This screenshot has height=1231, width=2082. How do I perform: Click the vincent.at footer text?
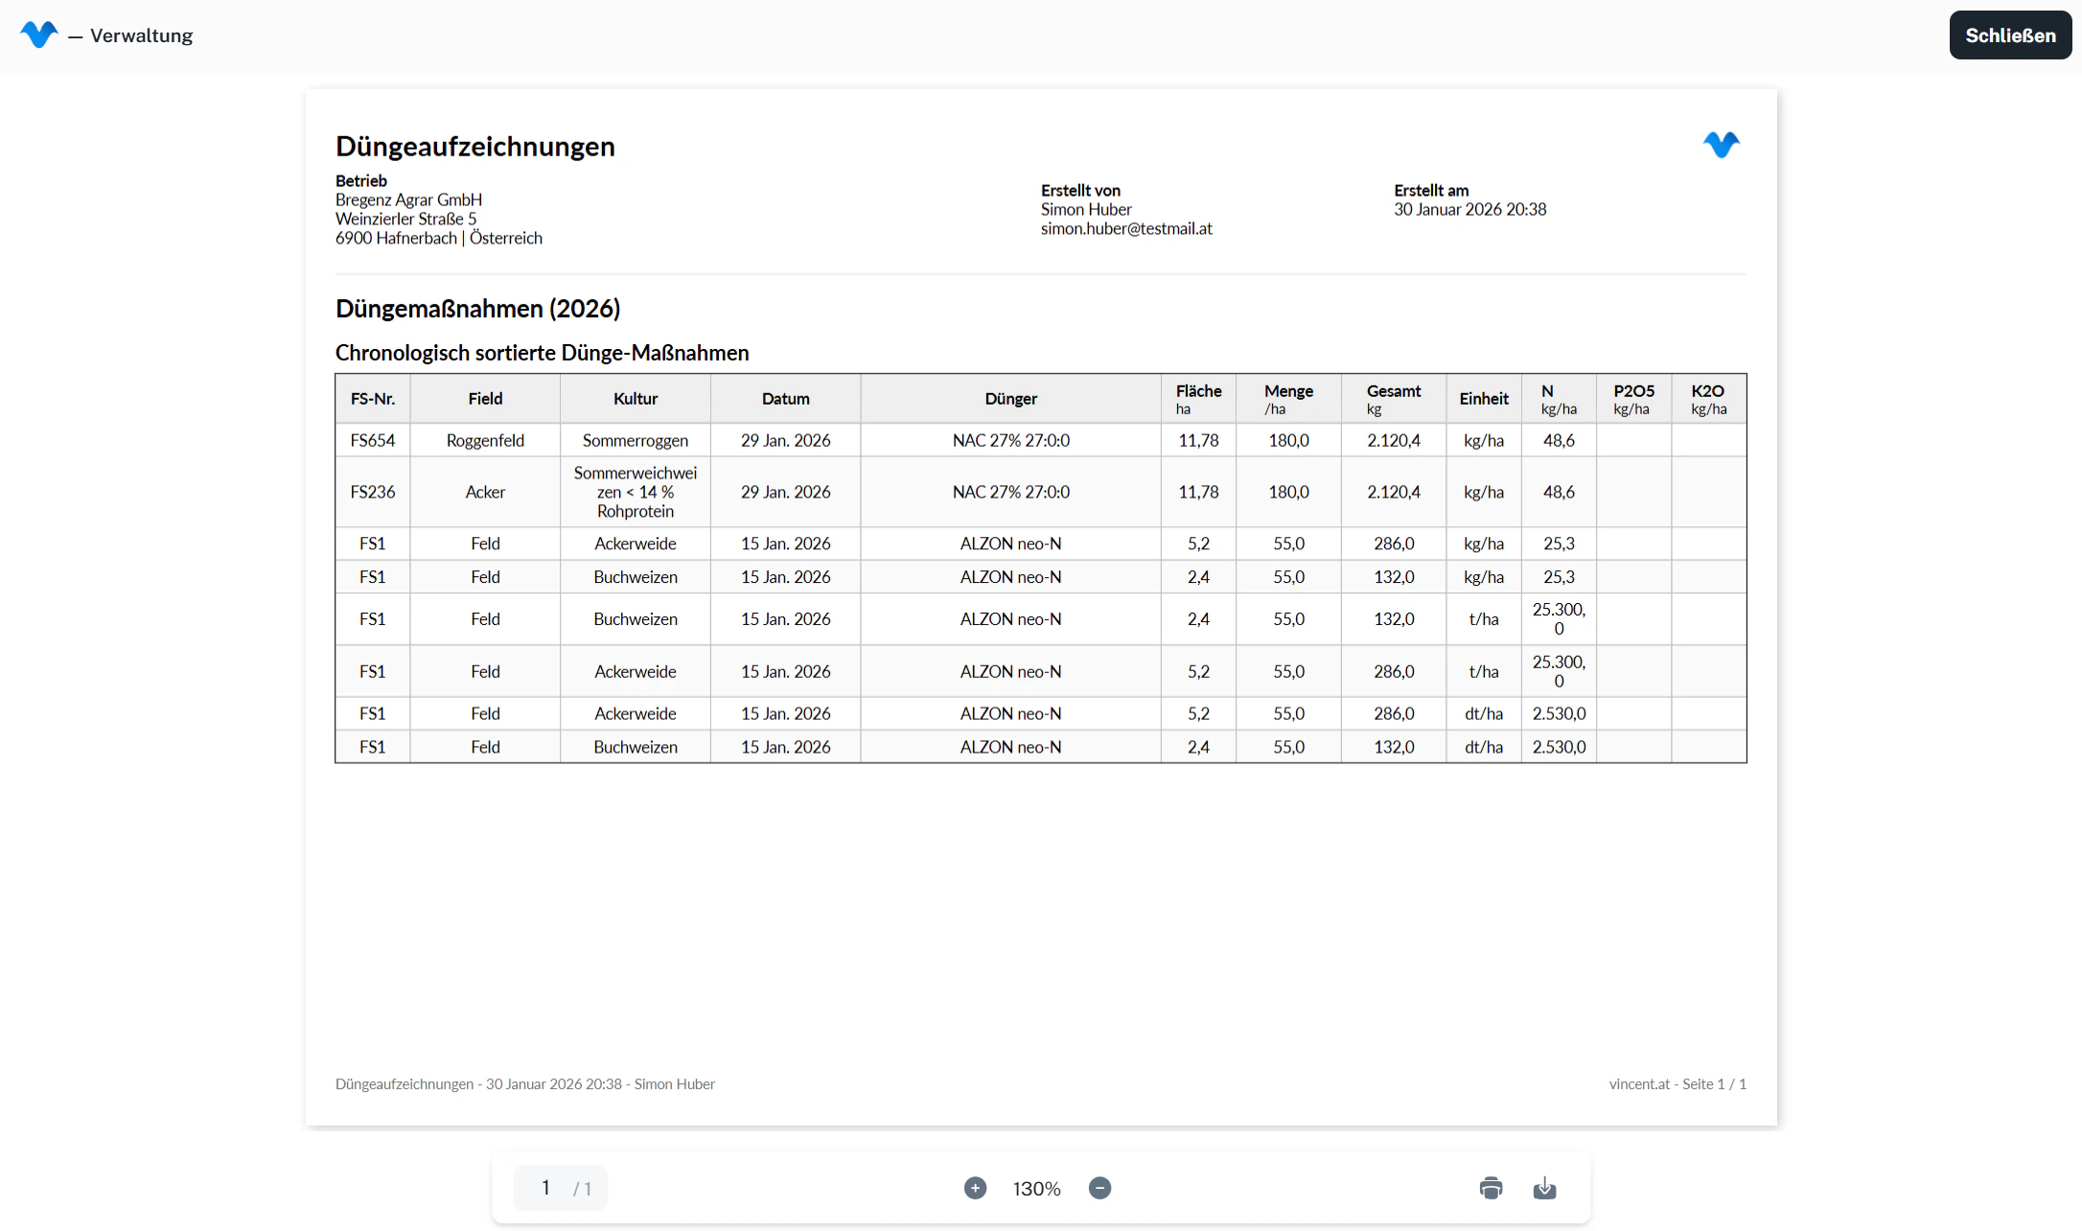[1638, 1083]
